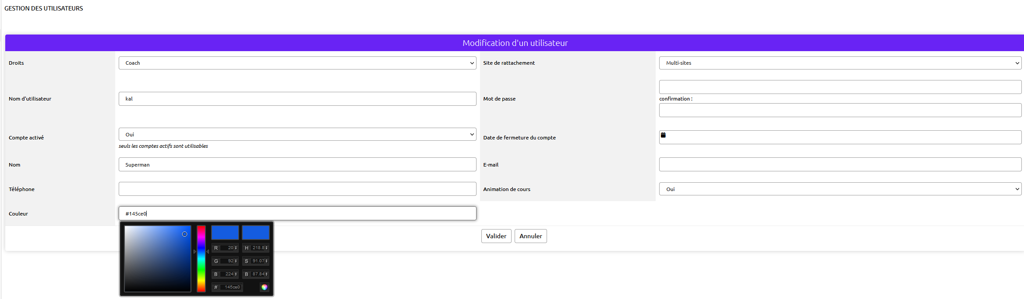1024x299 pixels.
Task: Click the Annuler button
Action: [x=531, y=236]
